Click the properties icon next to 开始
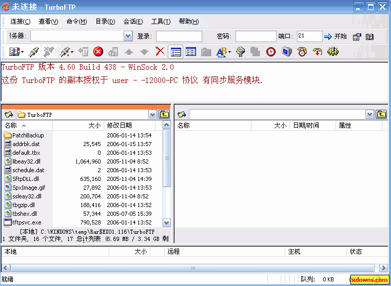This screenshot has height=286, width=391. pyautogui.click(x=357, y=37)
